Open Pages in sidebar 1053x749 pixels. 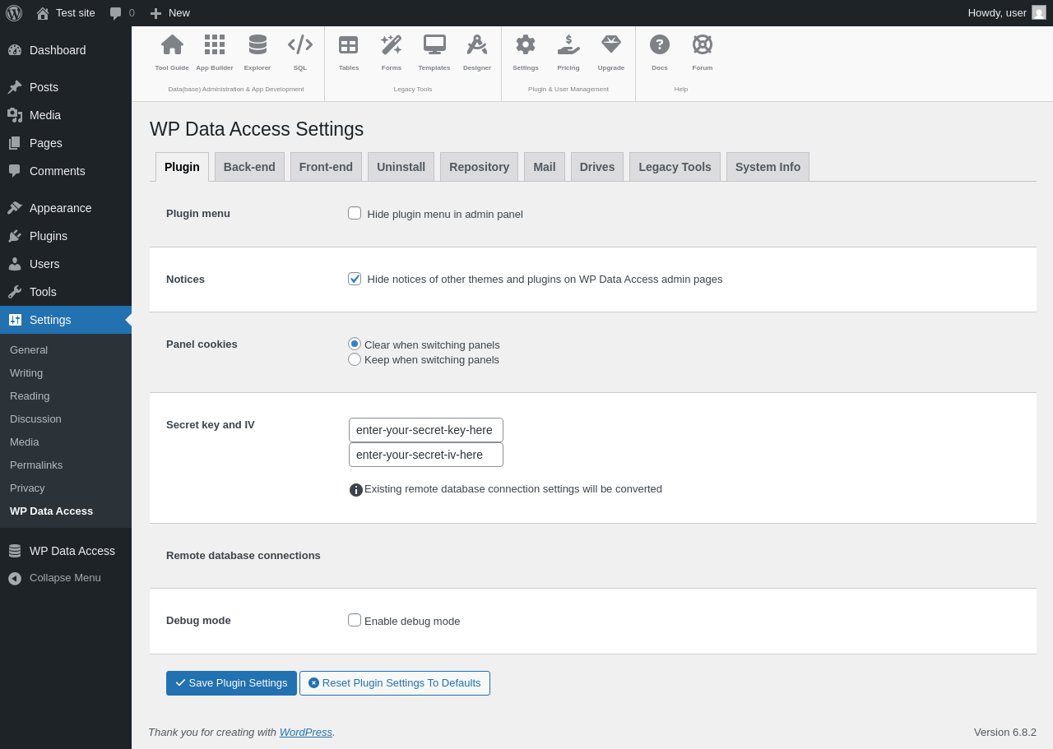click(x=66, y=143)
